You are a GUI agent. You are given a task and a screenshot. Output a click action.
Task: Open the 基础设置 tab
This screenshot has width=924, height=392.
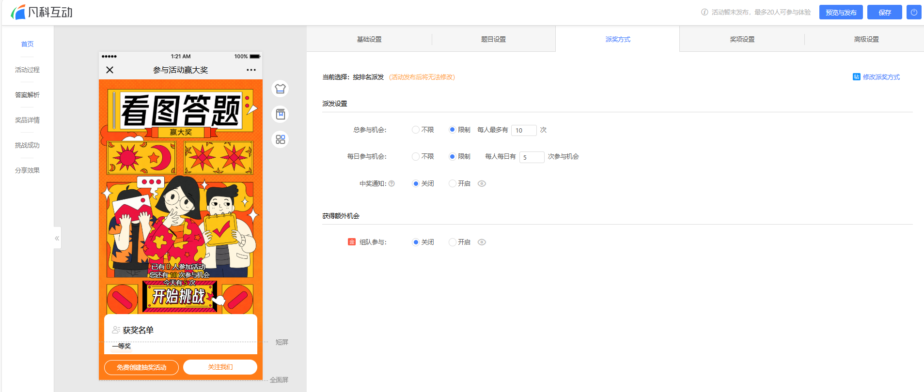(x=369, y=39)
